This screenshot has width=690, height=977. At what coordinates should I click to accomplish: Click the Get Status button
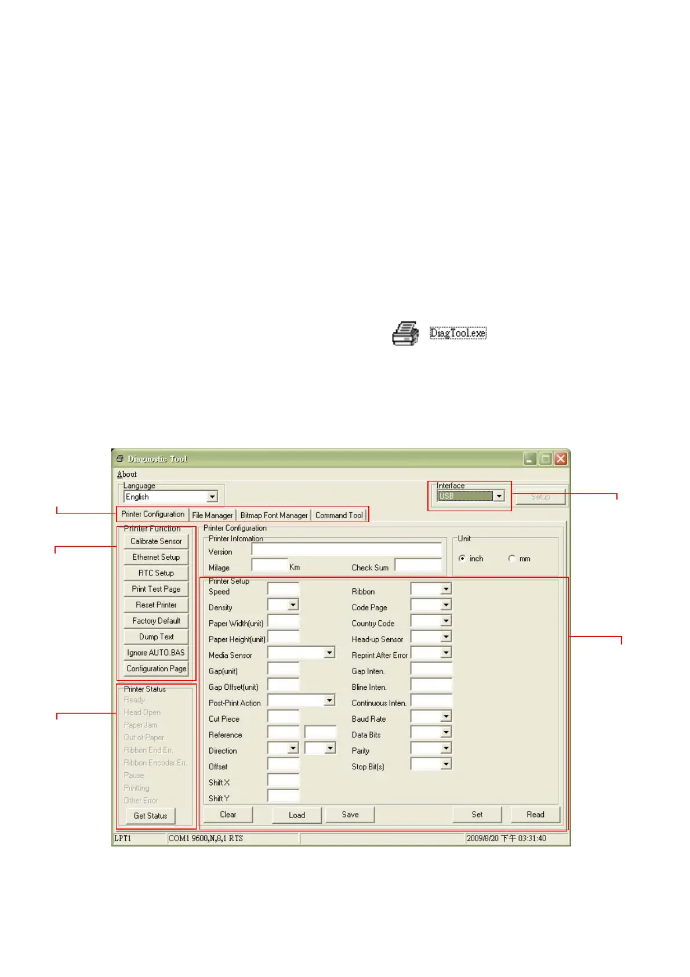(151, 816)
